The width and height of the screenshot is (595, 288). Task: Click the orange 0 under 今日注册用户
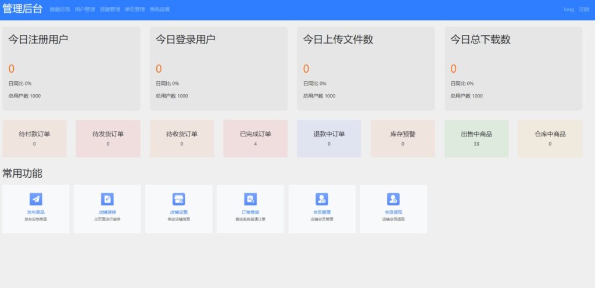click(12, 69)
